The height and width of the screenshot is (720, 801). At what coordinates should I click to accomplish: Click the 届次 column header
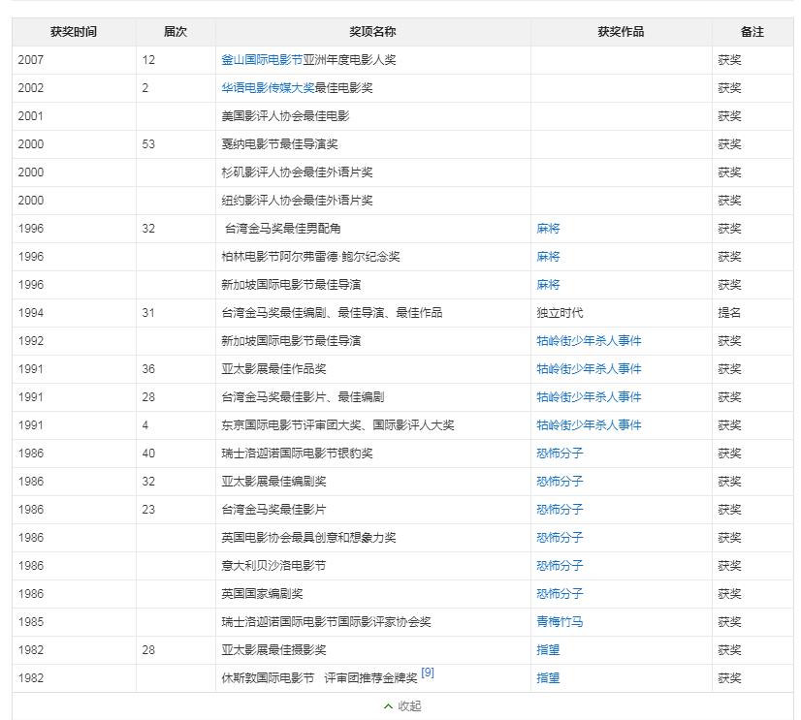[x=176, y=31]
